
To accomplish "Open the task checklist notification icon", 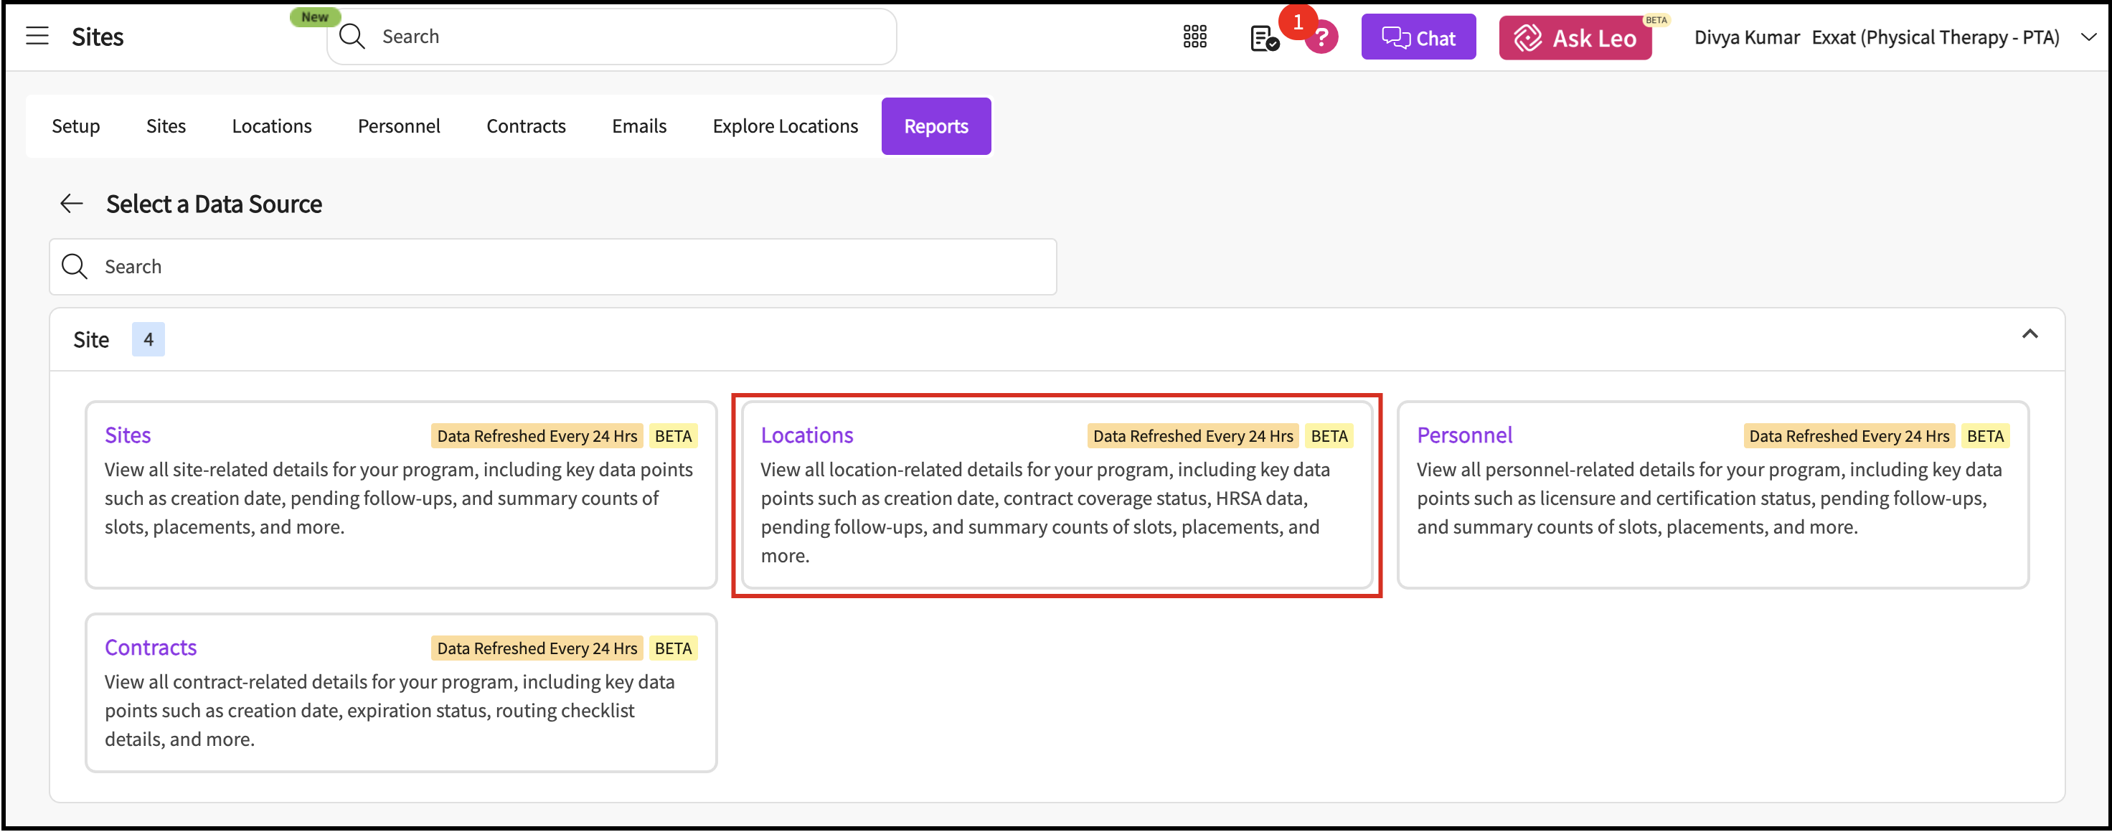I will (1263, 38).
